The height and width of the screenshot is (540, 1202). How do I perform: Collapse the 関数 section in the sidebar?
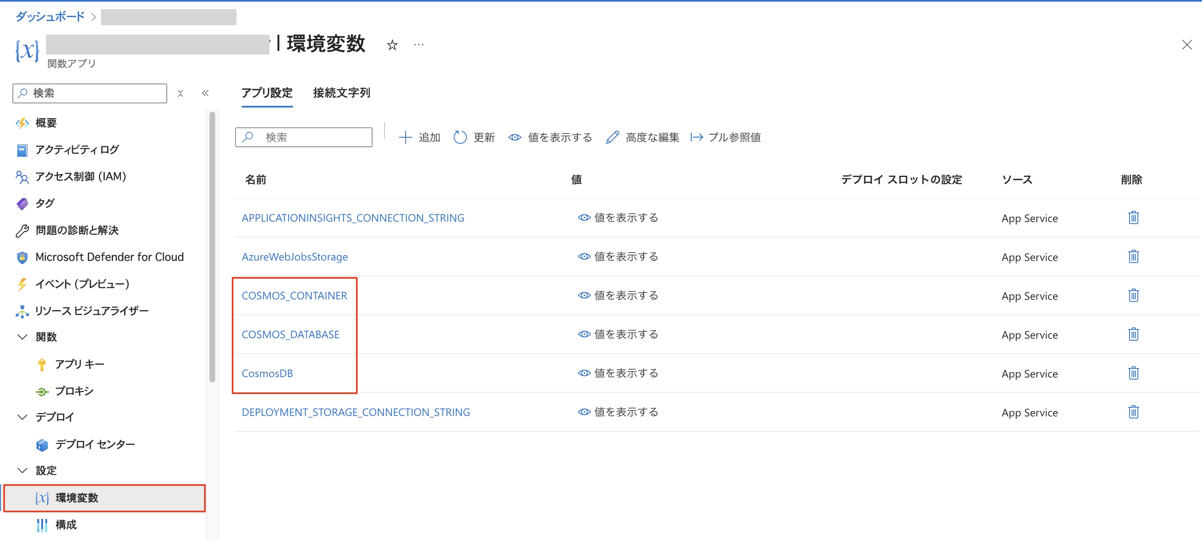(x=22, y=337)
